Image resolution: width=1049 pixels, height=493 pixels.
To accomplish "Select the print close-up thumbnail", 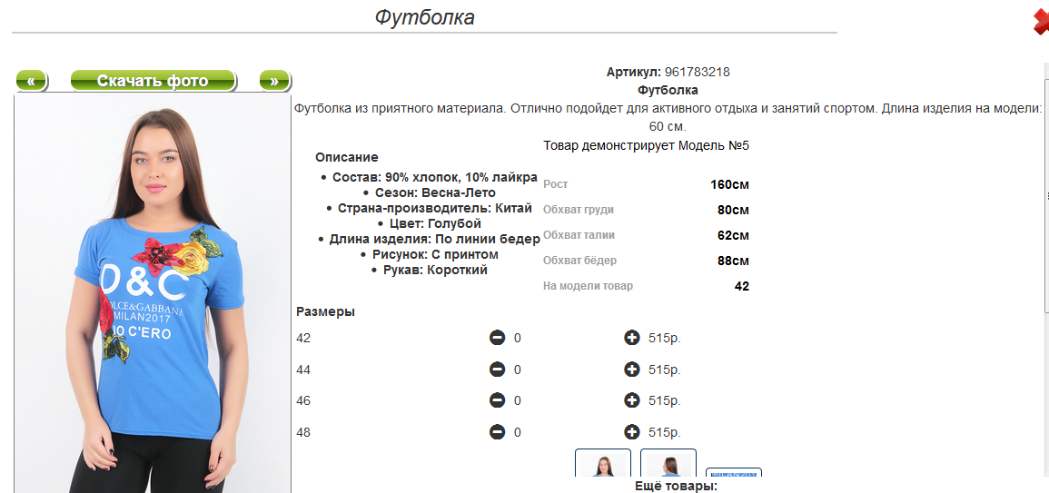I will tap(734, 472).
